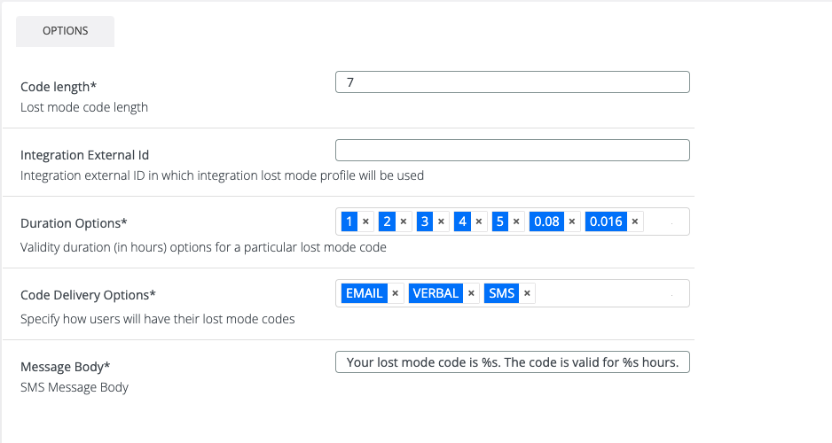Remove the '0.08' duration option tag
This screenshot has height=443, width=832.
coord(572,221)
